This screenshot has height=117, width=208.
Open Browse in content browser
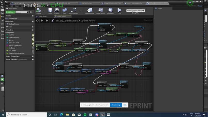(56, 11)
